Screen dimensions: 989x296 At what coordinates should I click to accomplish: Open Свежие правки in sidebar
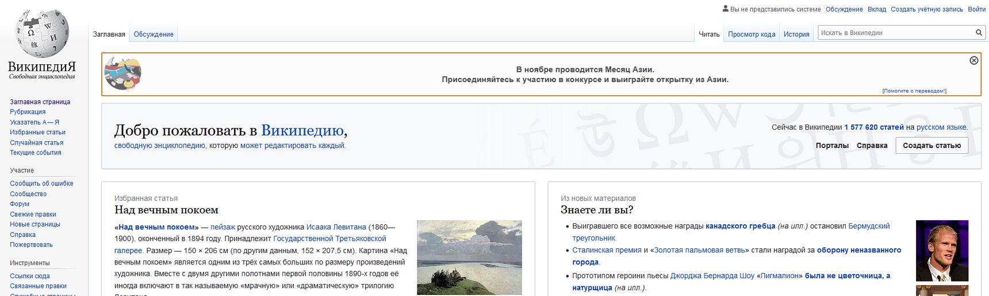pos(33,215)
